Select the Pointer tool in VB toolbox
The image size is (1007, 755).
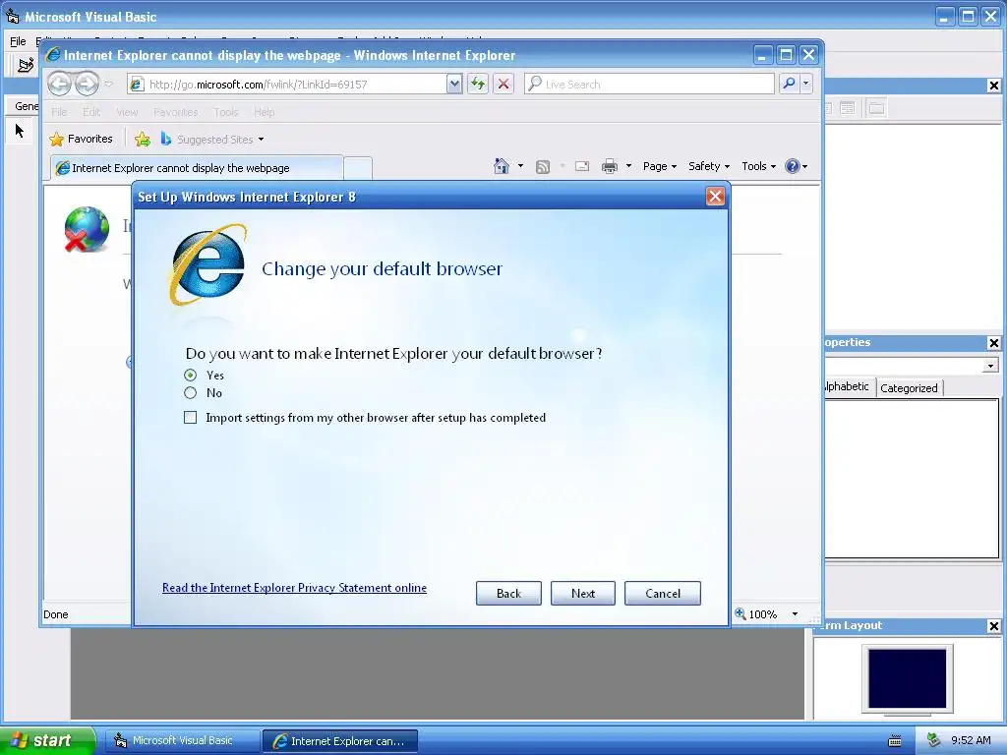tap(20, 131)
